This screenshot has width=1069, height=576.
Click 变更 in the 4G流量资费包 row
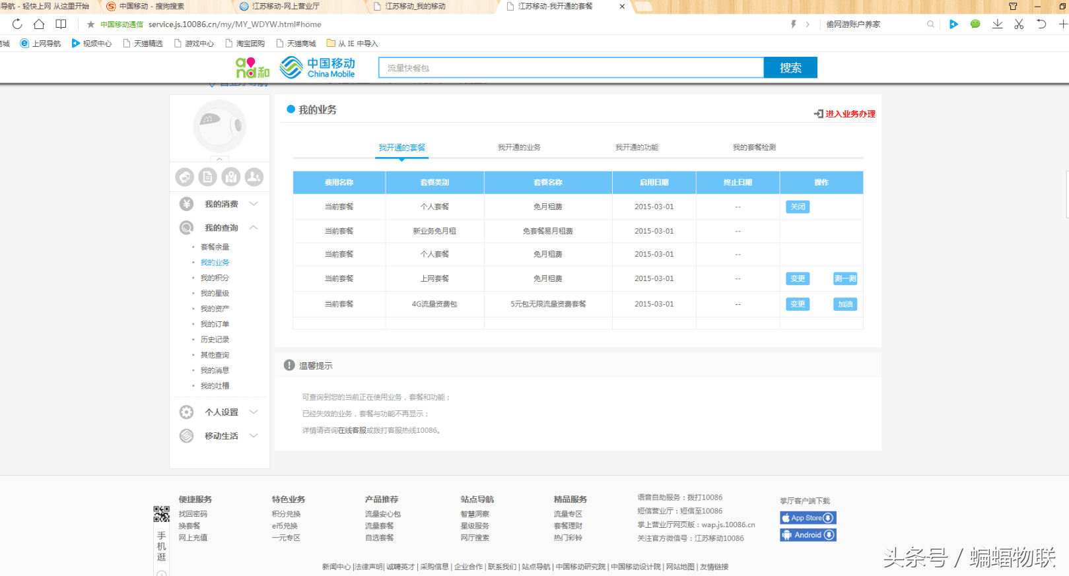pos(798,304)
